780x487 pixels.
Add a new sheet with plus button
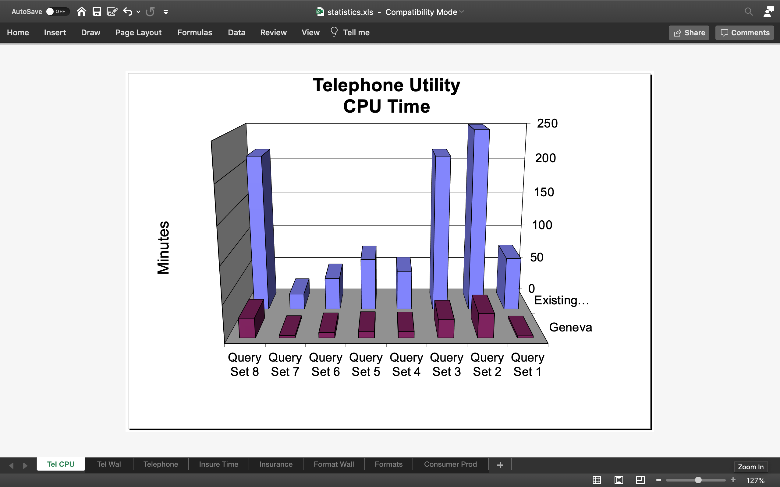coord(500,465)
